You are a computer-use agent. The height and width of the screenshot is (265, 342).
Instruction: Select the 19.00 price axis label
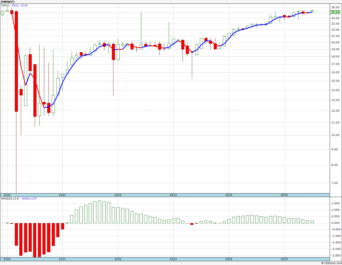[x=335, y=49]
